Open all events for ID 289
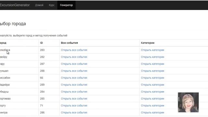Image resolution: width=208 pixels, height=117 pixels. [x=74, y=84]
